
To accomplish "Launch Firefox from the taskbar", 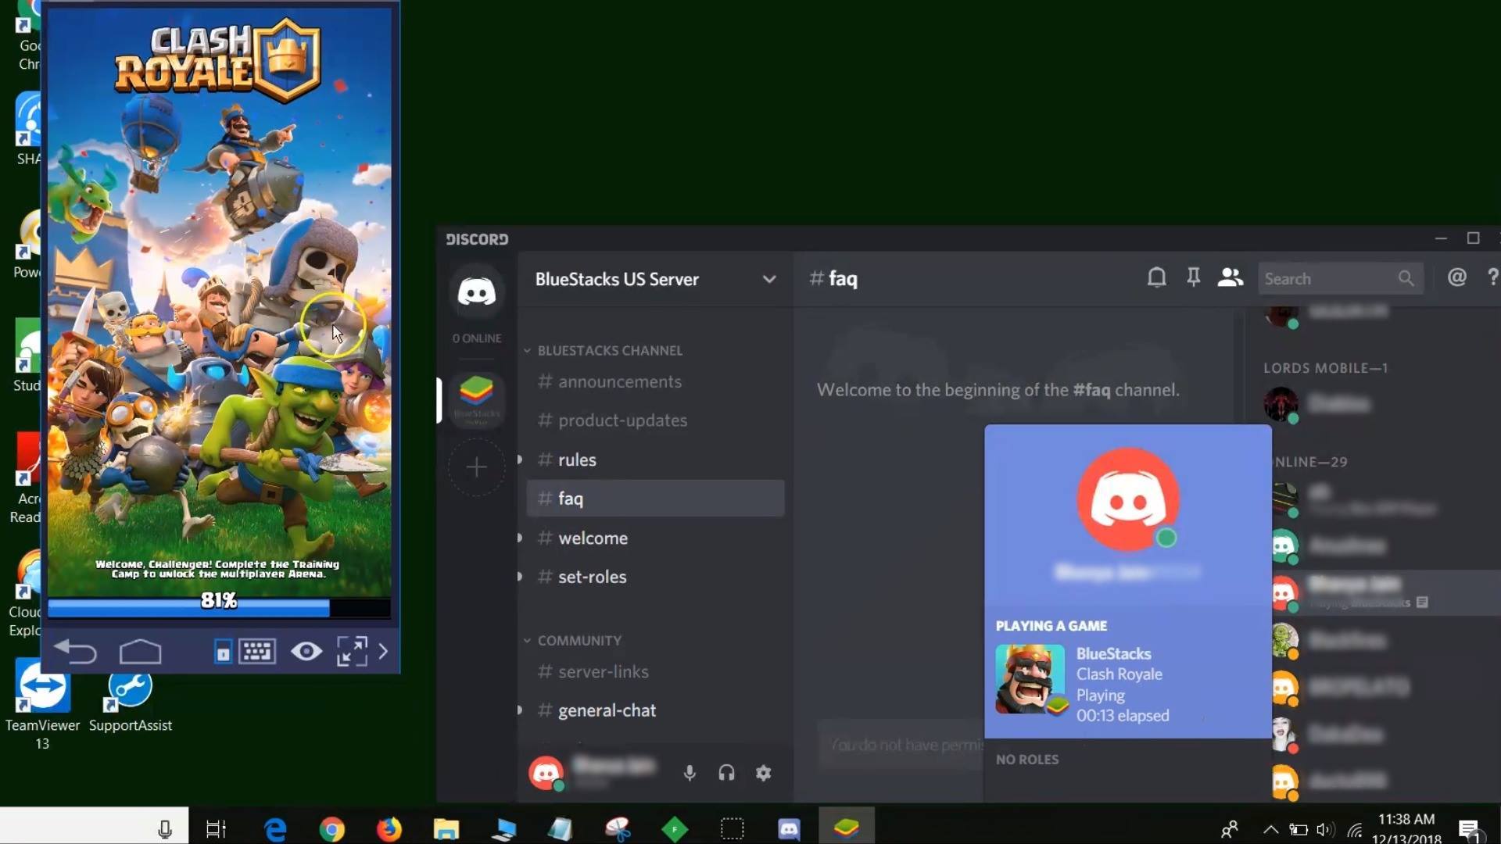I will (x=389, y=828).
